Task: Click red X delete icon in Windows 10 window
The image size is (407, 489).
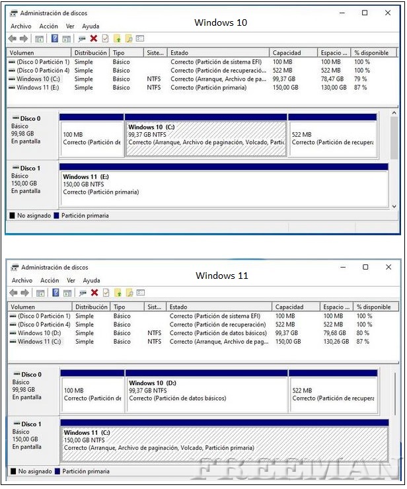Action: coord(94,39)
